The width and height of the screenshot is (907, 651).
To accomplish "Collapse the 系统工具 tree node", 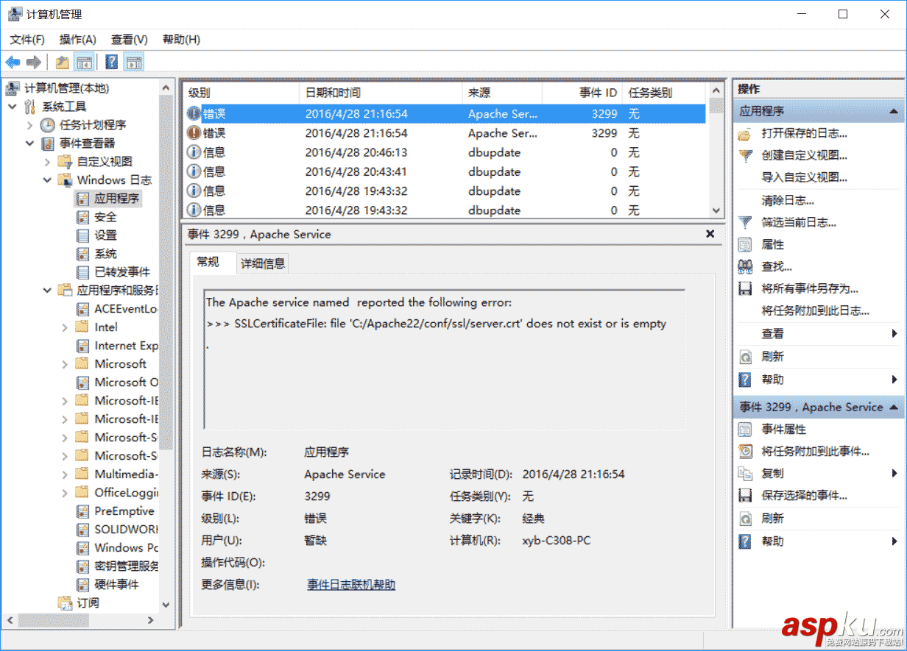I will tap(12, 107).
